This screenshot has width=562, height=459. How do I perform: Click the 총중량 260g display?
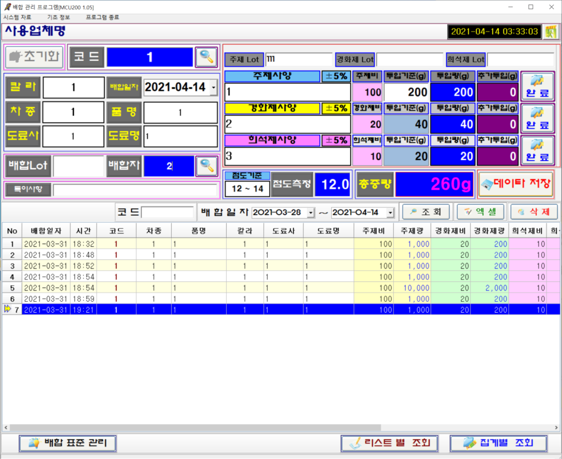[435, 184]
